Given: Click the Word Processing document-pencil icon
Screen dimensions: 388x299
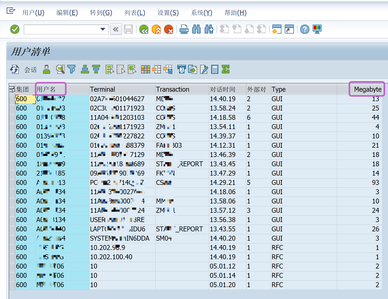Looking at the screenshot, I should (204, 69).
